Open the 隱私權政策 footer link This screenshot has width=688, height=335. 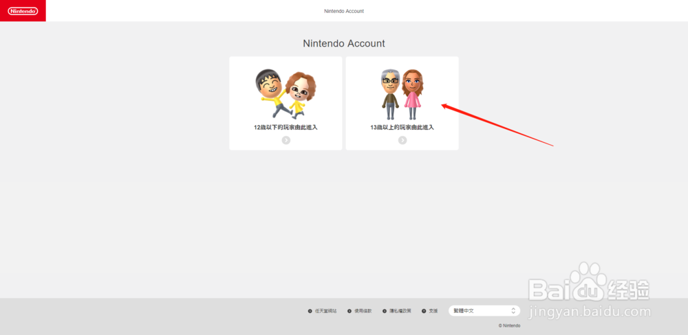pos(400,311)
